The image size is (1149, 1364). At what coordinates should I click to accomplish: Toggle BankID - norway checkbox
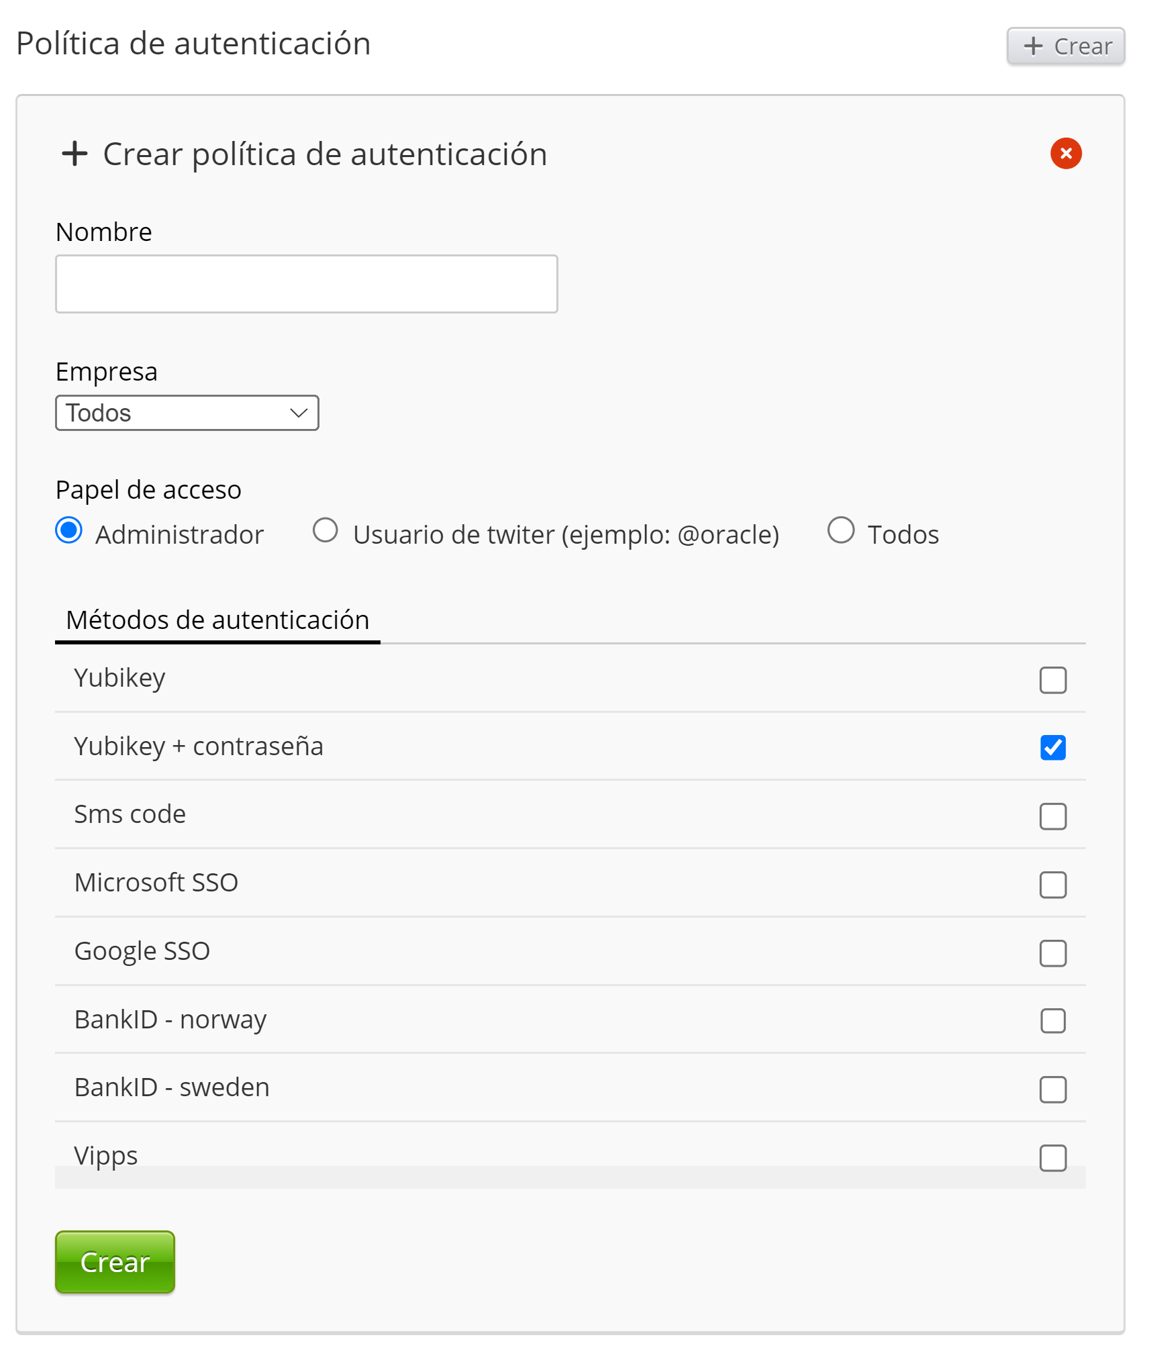(1052, 1021)
